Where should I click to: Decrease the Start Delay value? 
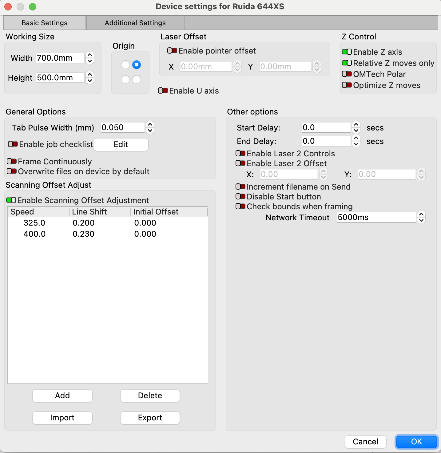(356, 130)
